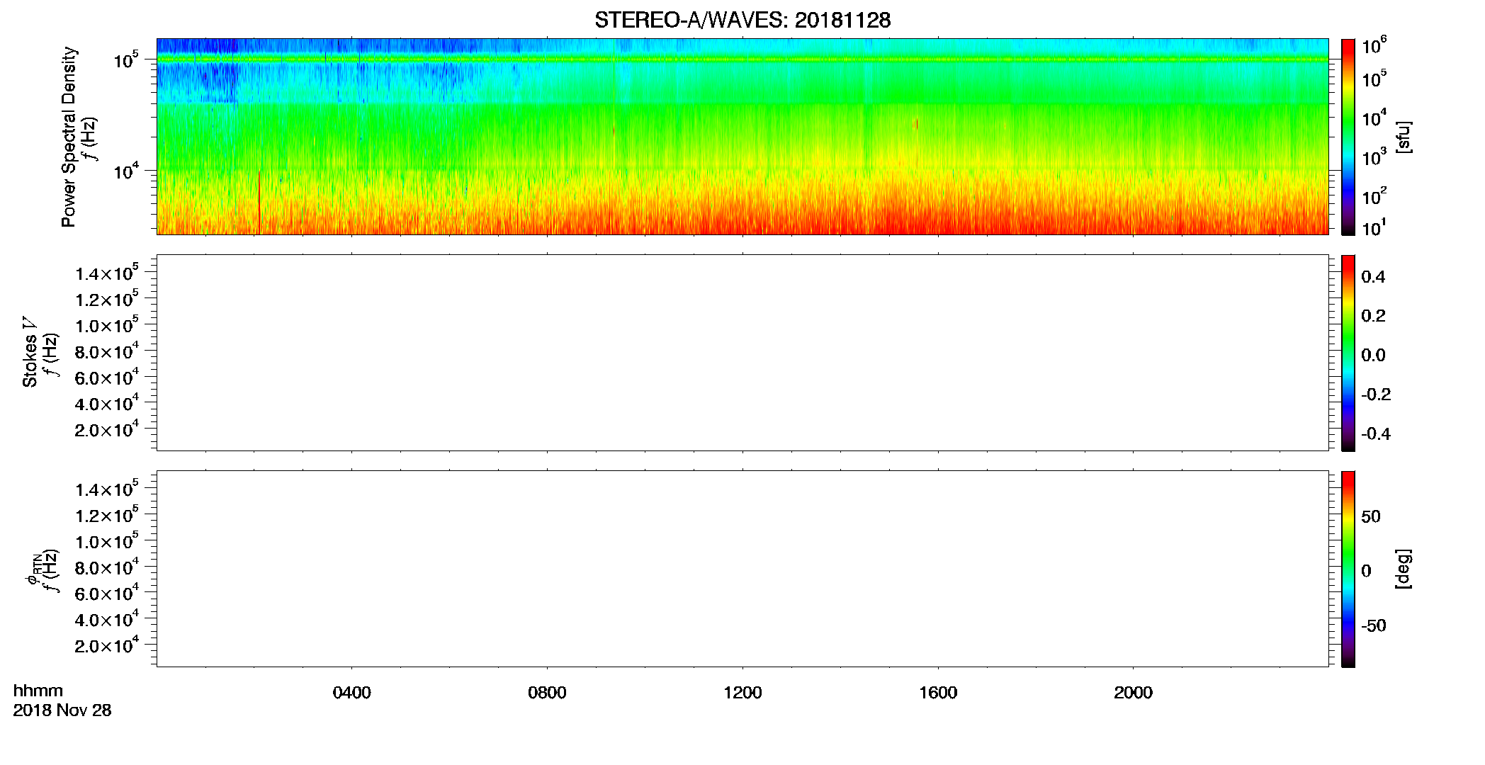
Task: Click the 2018 Nov 28 date label
Action: (62, 710)
